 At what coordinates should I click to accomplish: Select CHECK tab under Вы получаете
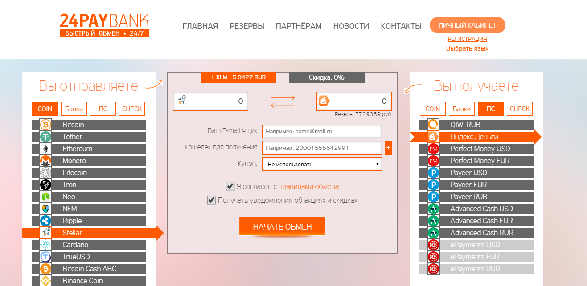(520, 109)
